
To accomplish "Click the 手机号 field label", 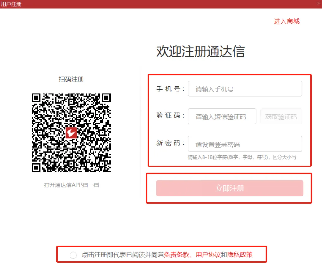I will tap(170, 89).
